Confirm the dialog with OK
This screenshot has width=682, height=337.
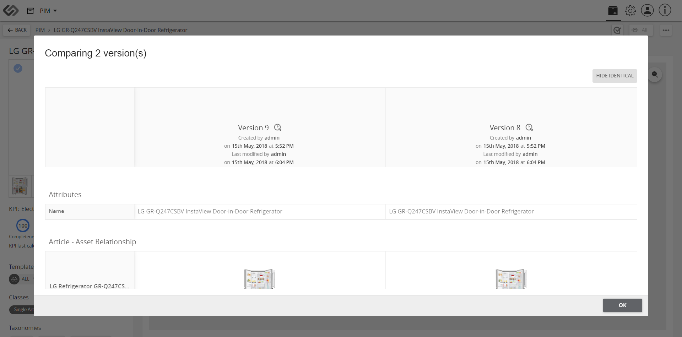622,305
